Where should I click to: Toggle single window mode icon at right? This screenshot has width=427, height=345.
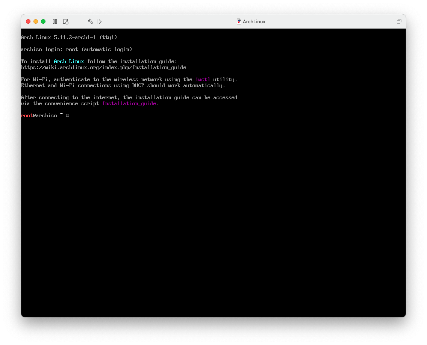click(x=399, y=21)
